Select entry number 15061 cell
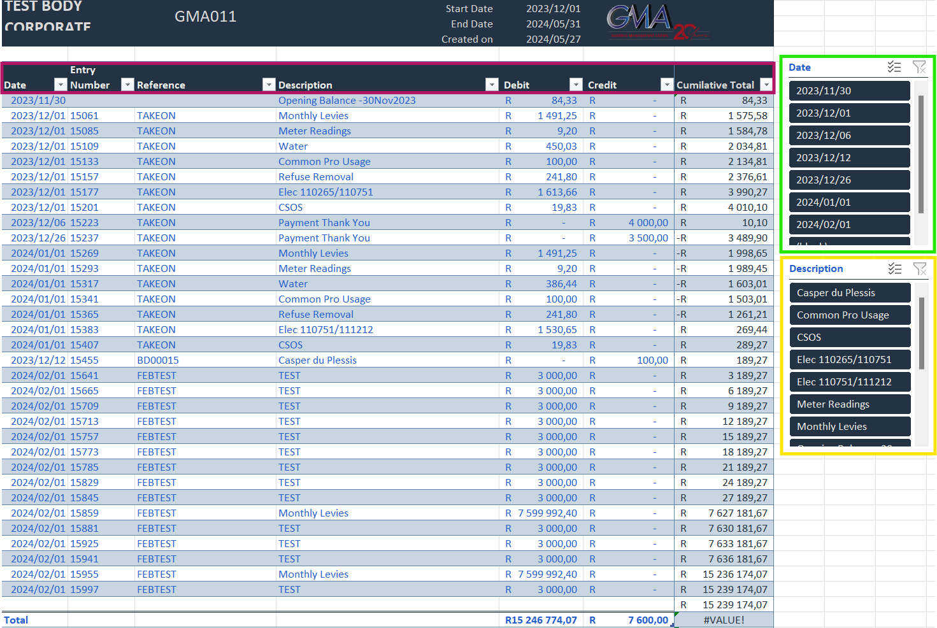 [101, 115]
